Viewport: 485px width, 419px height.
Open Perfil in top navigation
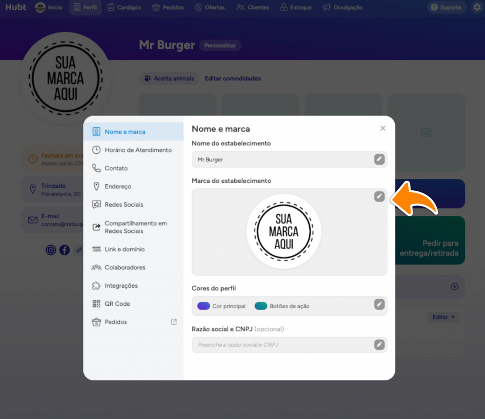point(85,8)
